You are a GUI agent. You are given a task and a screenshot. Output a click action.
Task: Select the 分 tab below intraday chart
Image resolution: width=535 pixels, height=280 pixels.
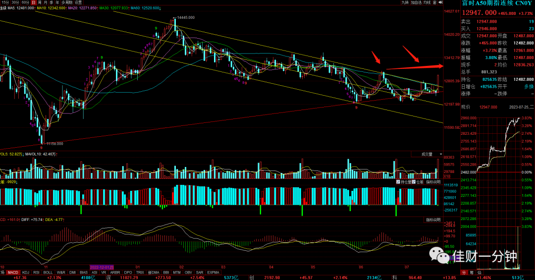464,273
